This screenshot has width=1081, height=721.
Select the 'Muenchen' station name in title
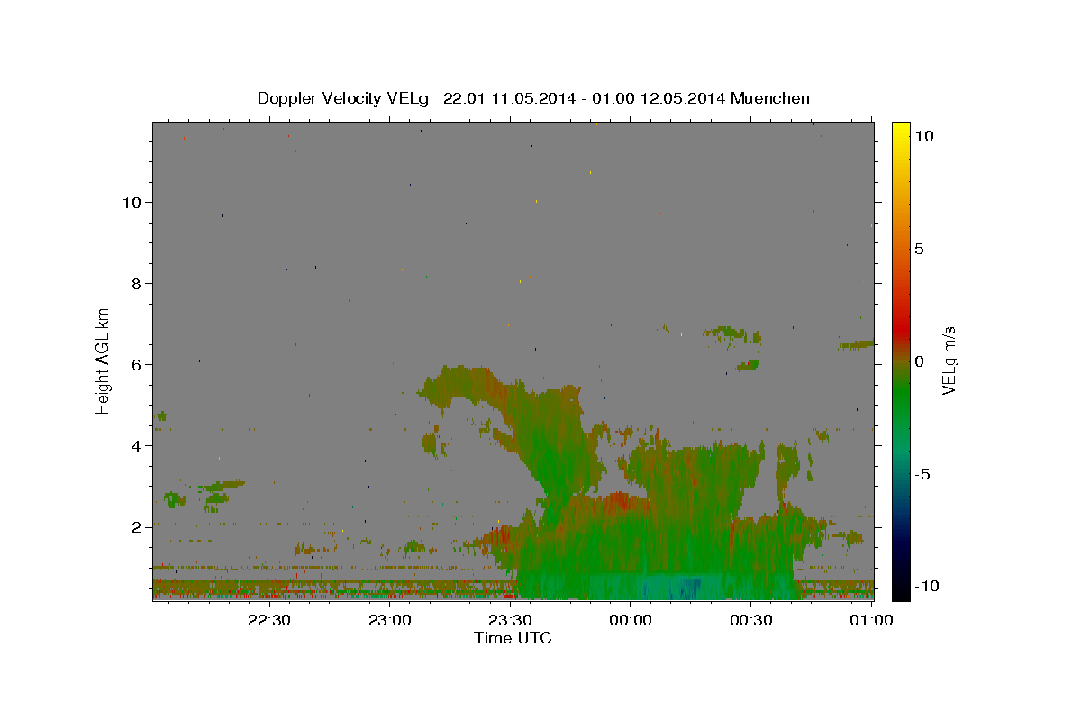pos(771,98)
